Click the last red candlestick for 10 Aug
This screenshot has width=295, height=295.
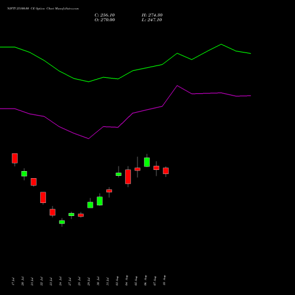click(166, 171)
